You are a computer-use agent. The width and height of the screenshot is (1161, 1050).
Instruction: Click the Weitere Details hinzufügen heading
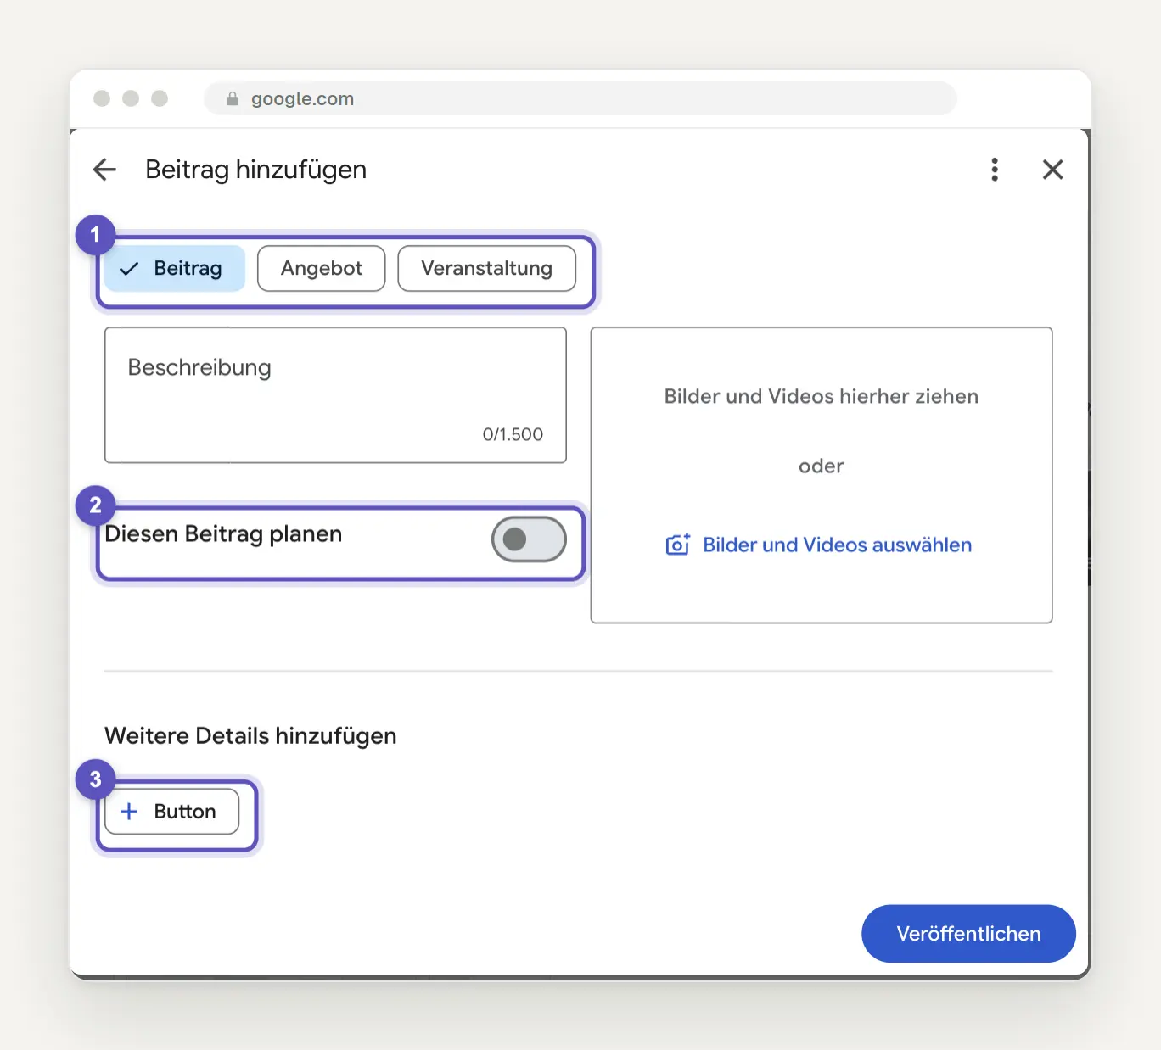(250, 735)
